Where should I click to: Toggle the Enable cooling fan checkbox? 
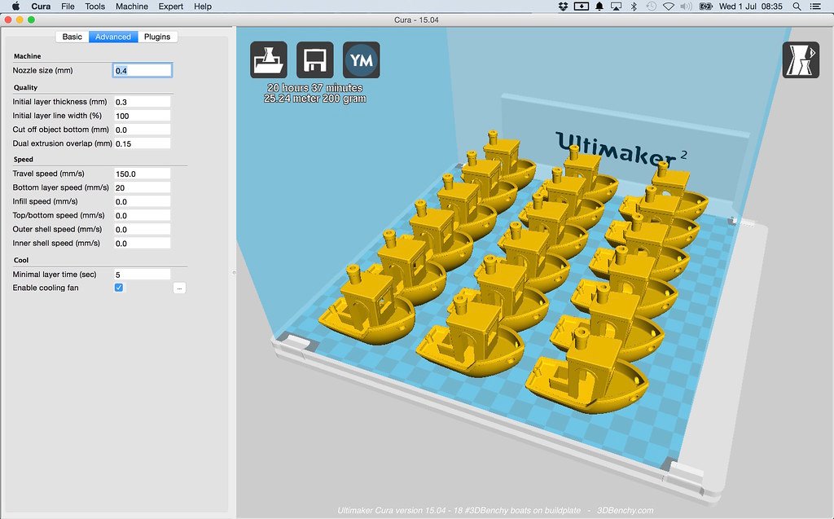(x=119, y=288)
